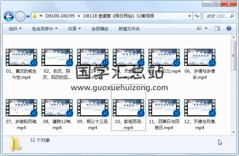Expand the view options dropdown arrow
This screenshot has width=239, height=156.
(x=206, y=29)
